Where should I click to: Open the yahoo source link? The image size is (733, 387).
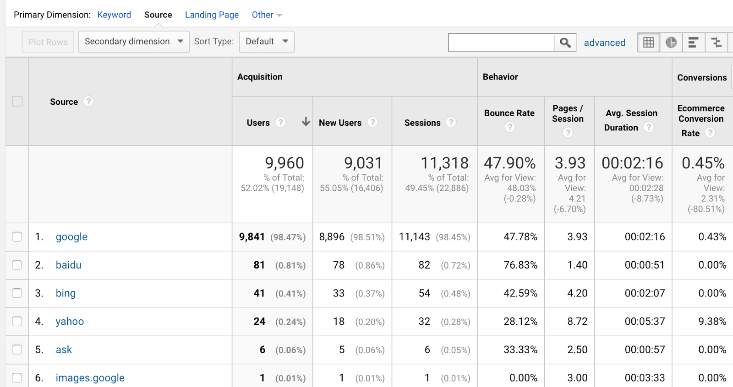pyautogui.click(x=70, y=321)
